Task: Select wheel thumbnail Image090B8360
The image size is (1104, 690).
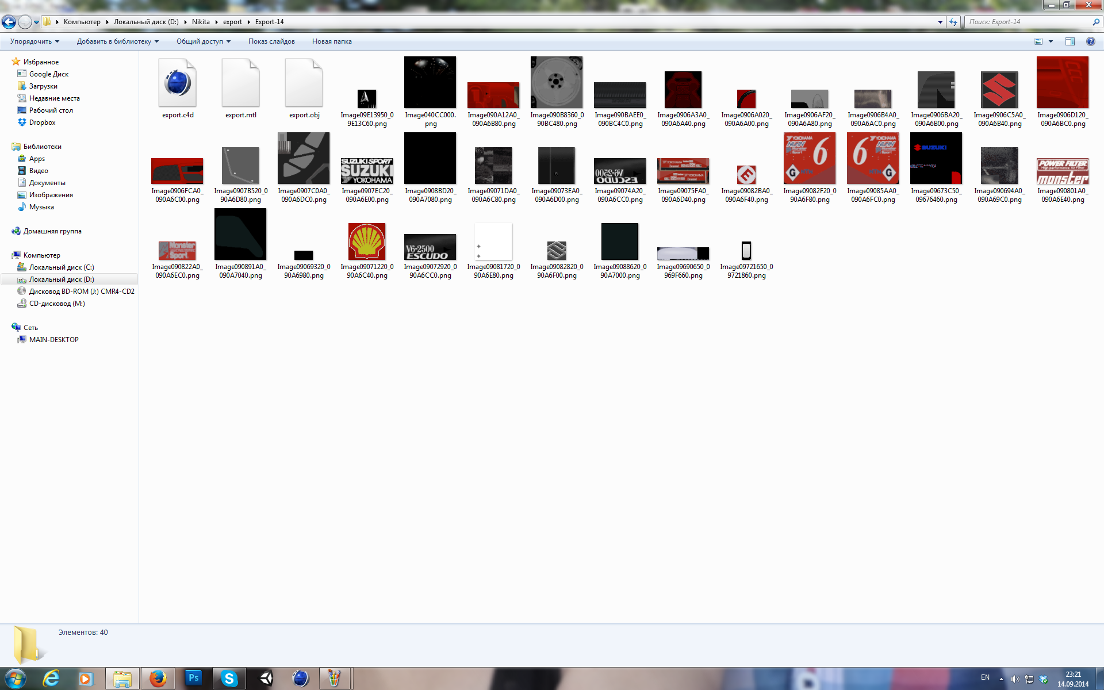Action: click(557, 82)
